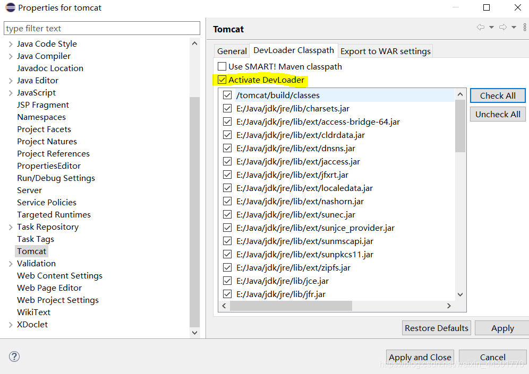Select the sunjce_provider.jar row text
This screenshot has width=529, height=374.
tap(315, 228)
